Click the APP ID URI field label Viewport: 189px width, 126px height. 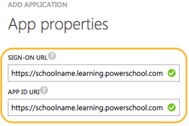(x=24, y=92)
